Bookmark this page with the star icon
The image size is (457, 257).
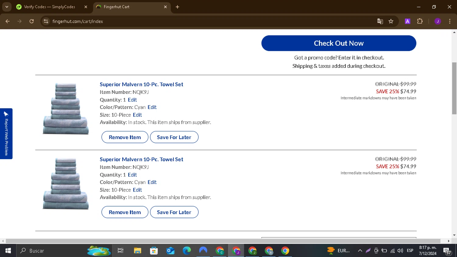[391, 21]
